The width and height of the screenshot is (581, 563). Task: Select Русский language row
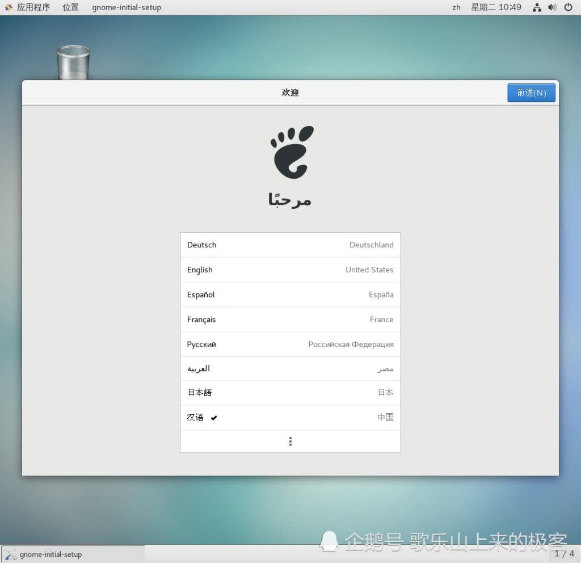click(x=290, y=344)
